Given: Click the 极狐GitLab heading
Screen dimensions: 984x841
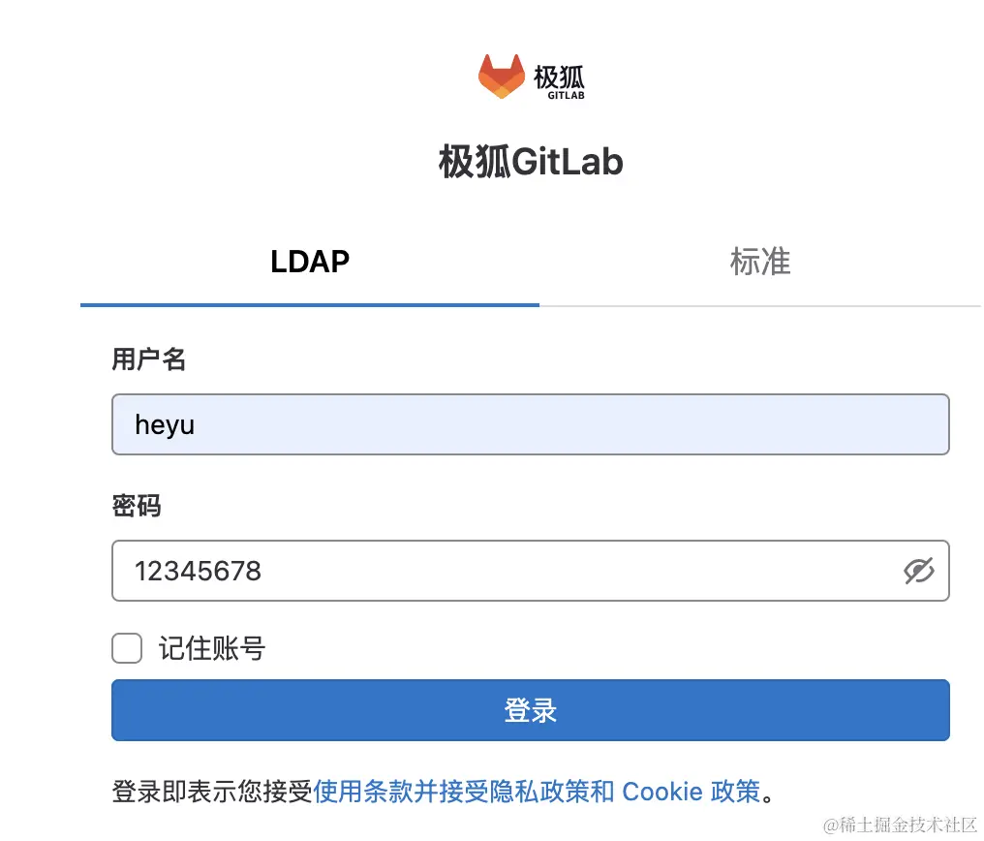Looking at the screenshot, I should coord(531,162).
